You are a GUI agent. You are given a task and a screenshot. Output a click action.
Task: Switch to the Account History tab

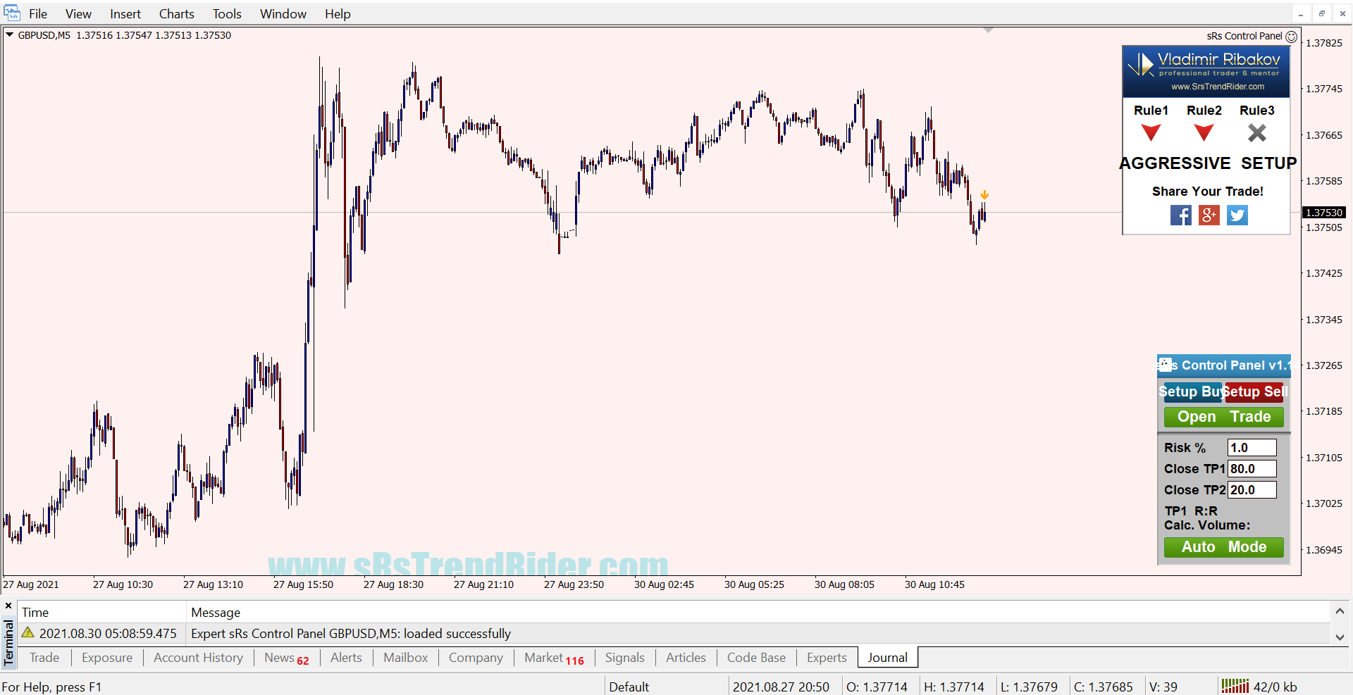pos(198,658)
